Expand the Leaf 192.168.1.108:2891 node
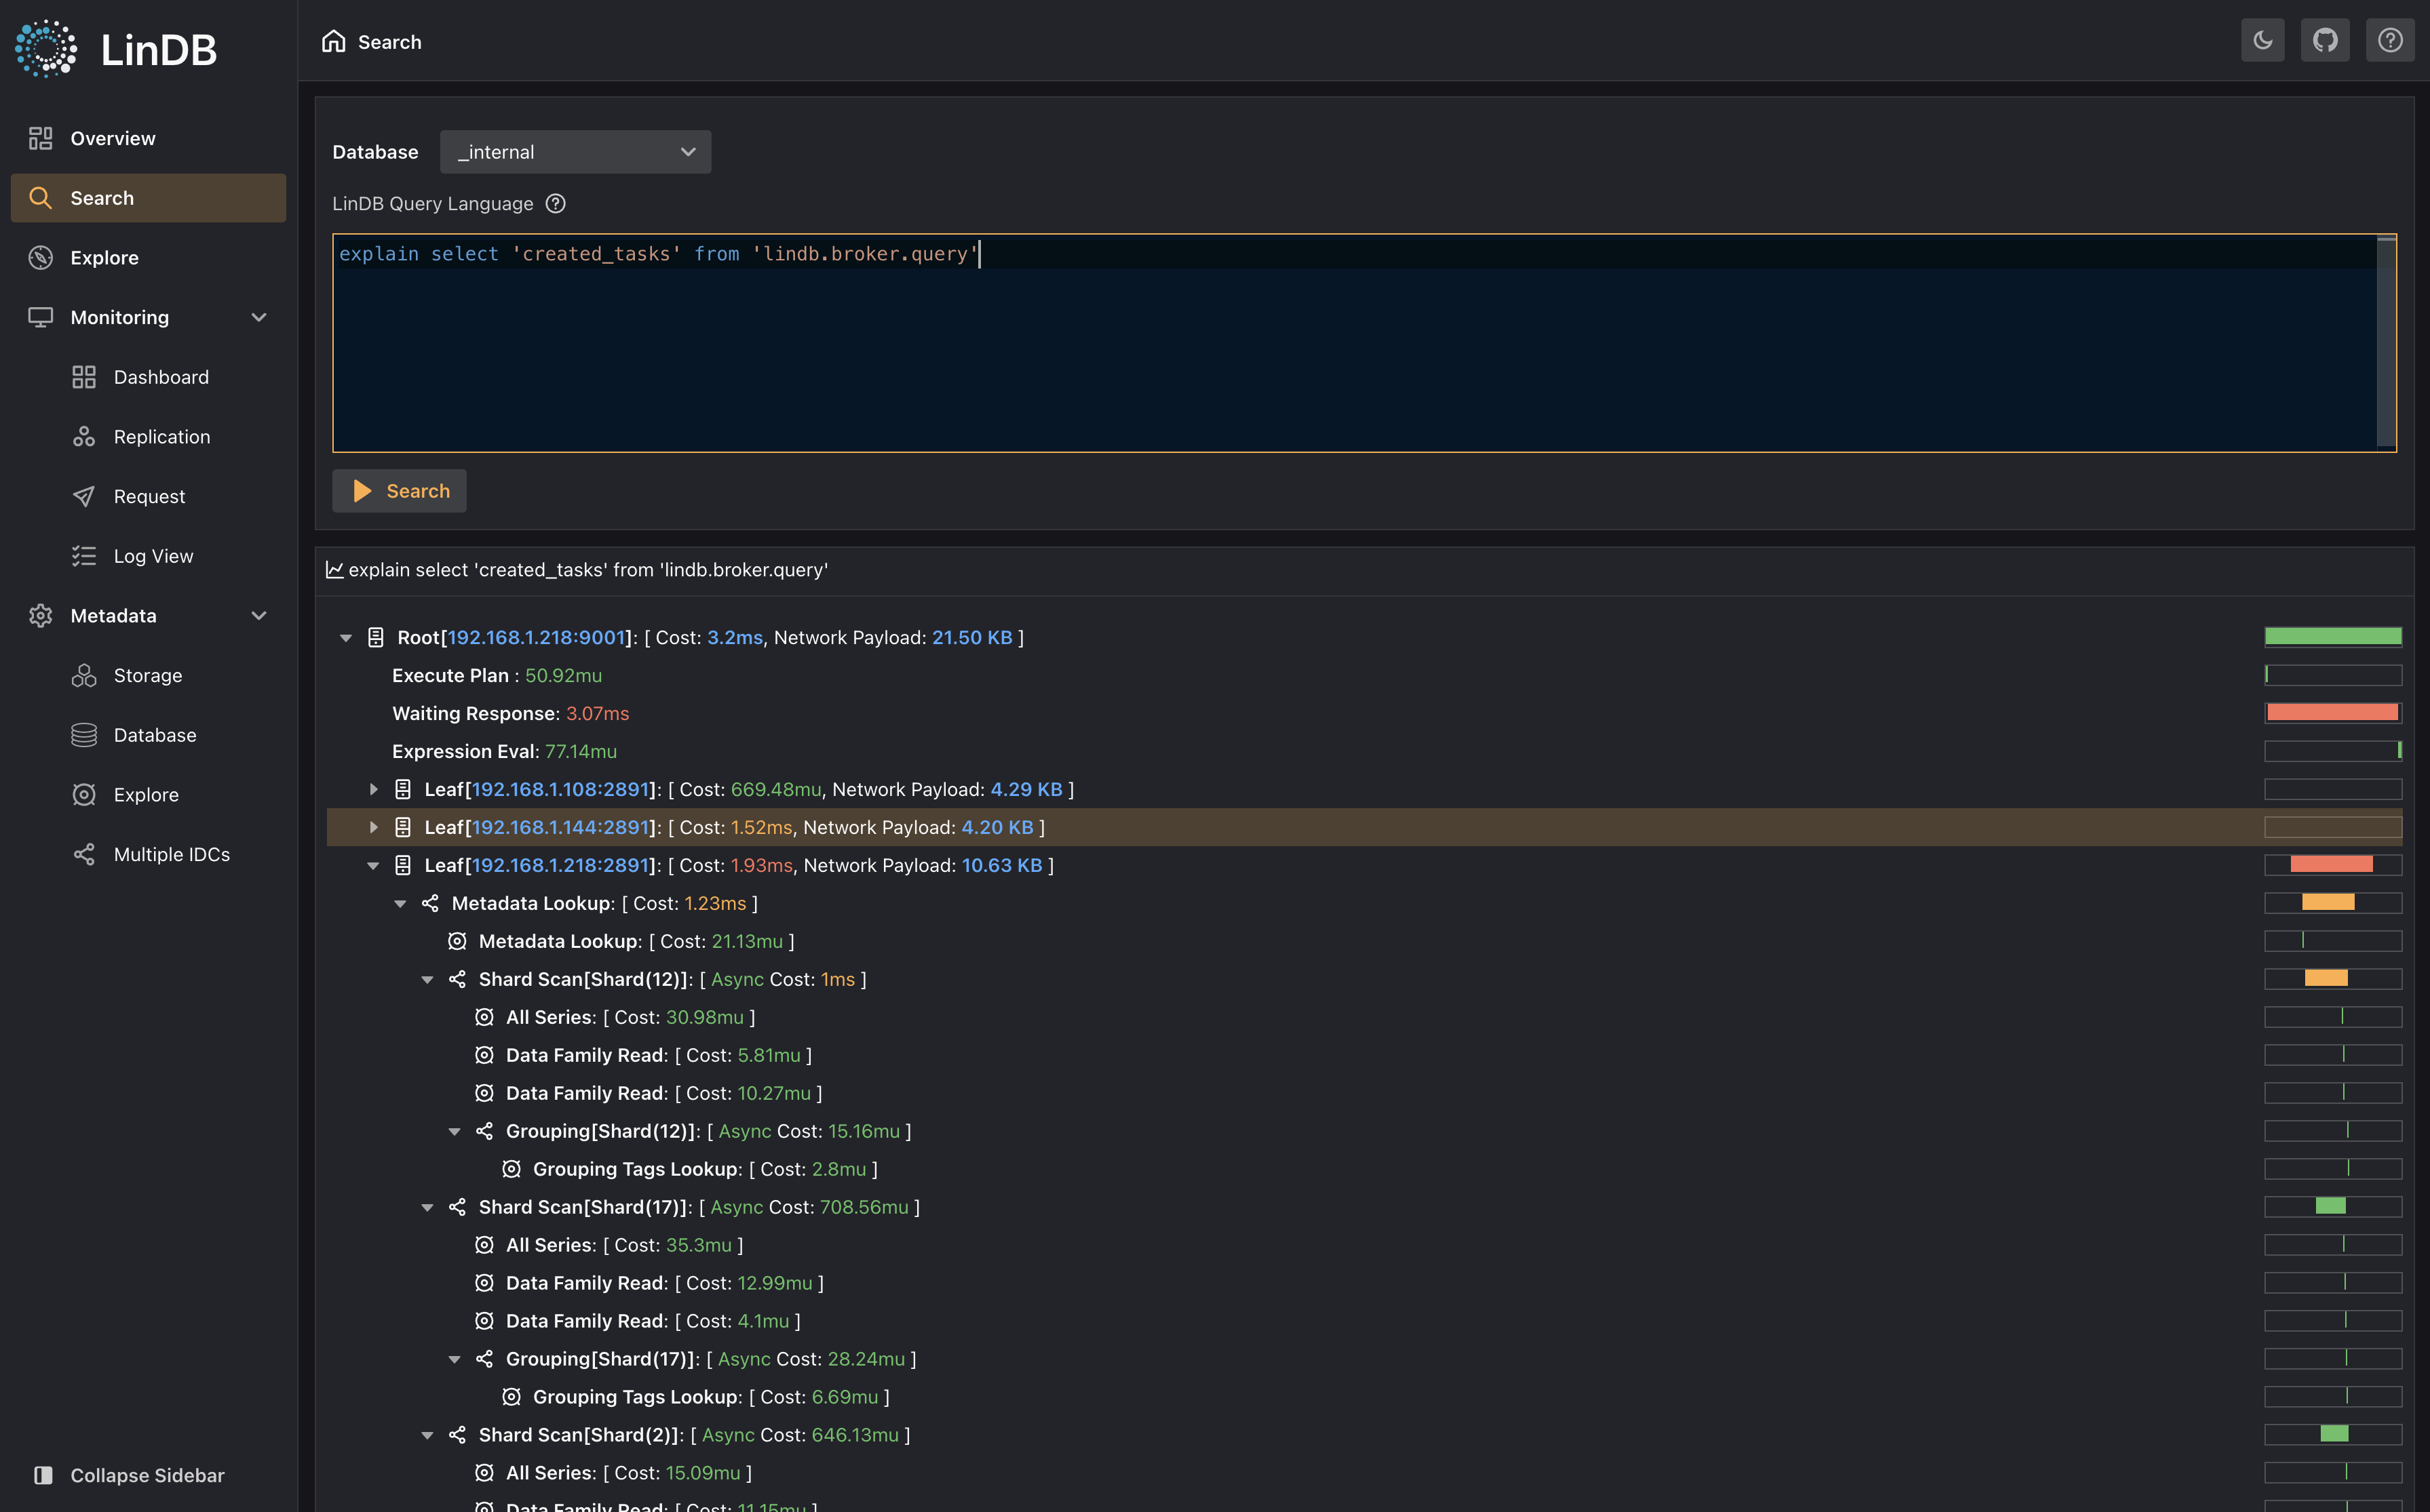Image resolution: width=2430 pixels, height=1512 pixels. coord(373,789)
